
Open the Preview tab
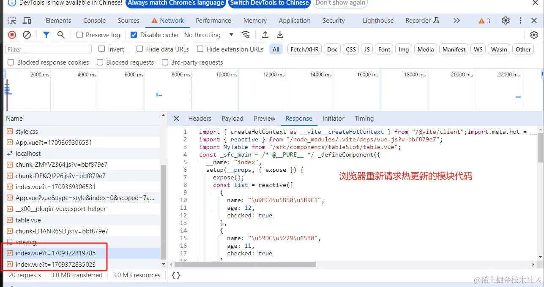click(x=265, y=119)
